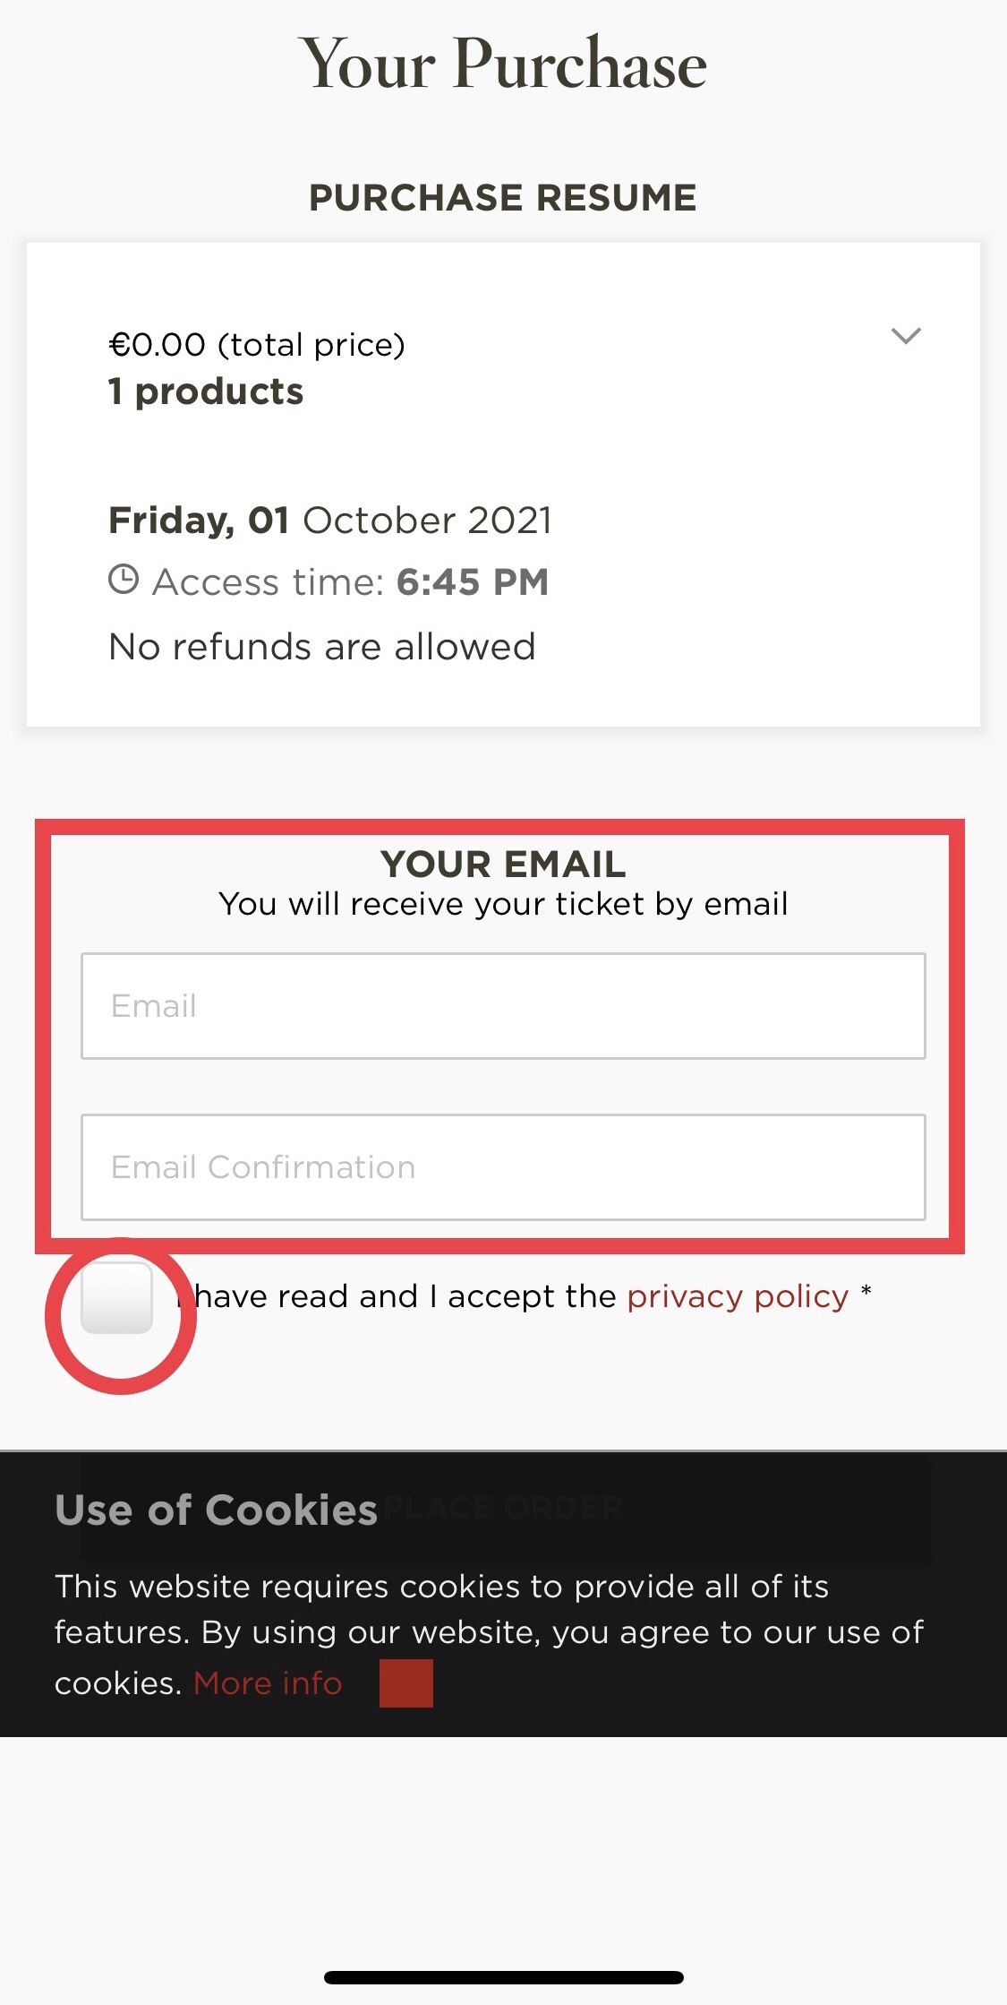Open the cookies More info link

coord(268,1683)
